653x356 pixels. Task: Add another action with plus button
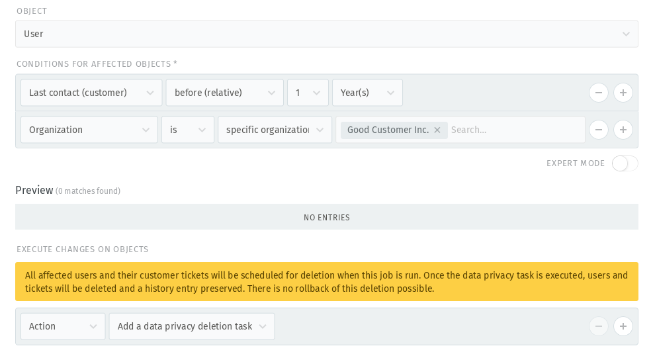point(623,326)
